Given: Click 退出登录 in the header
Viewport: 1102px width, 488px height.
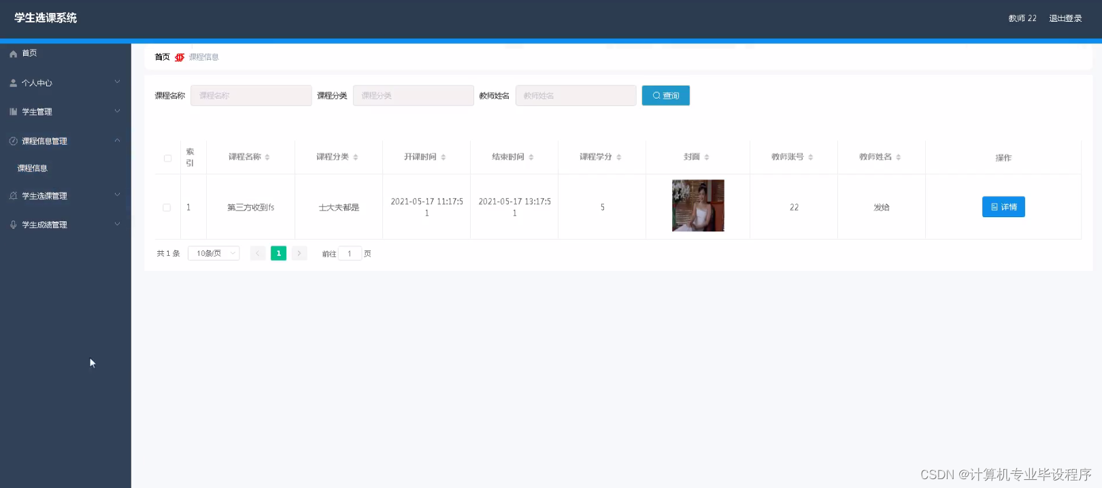Looking at the screenshot, I should 1065,18.
